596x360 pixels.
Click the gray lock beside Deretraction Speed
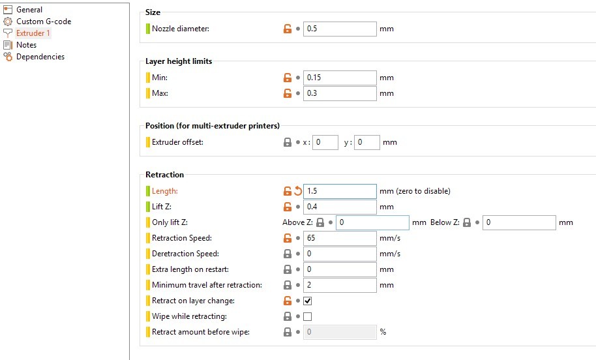[288, 254]
